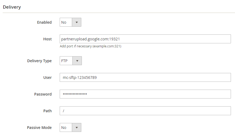Click the Enabled dropdown arrow

[76, 22]
